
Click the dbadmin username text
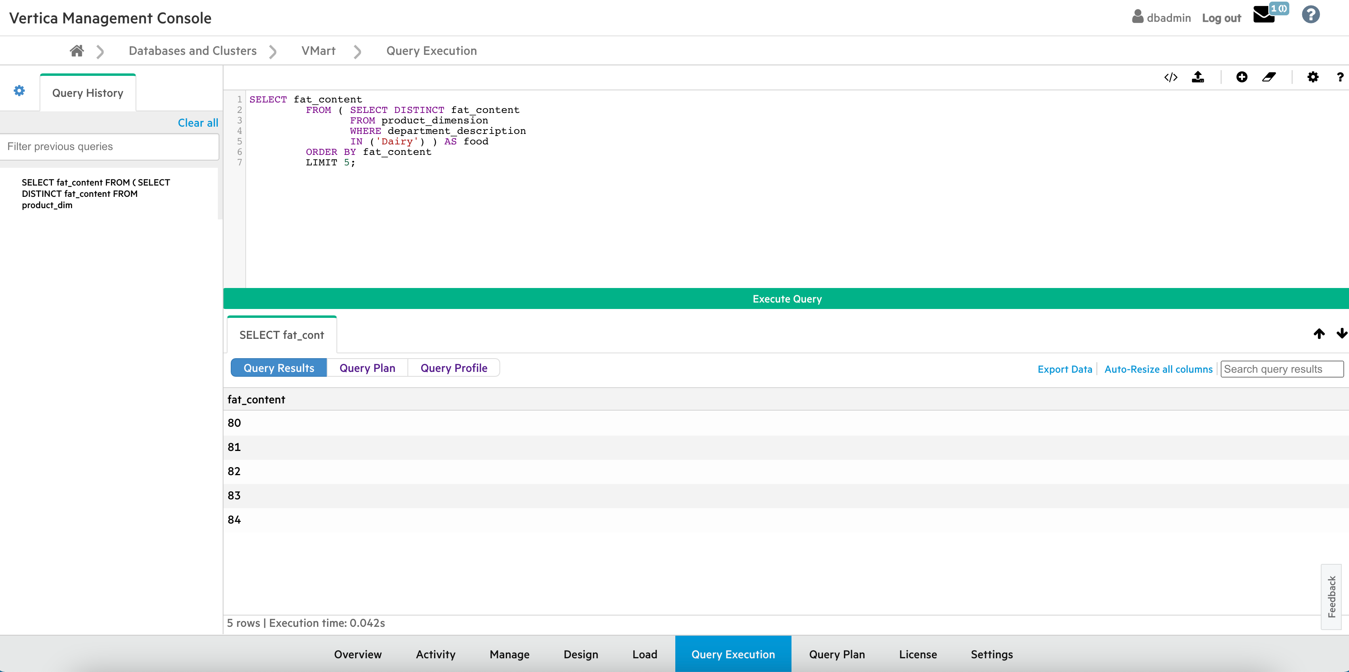coord(1169,18)
